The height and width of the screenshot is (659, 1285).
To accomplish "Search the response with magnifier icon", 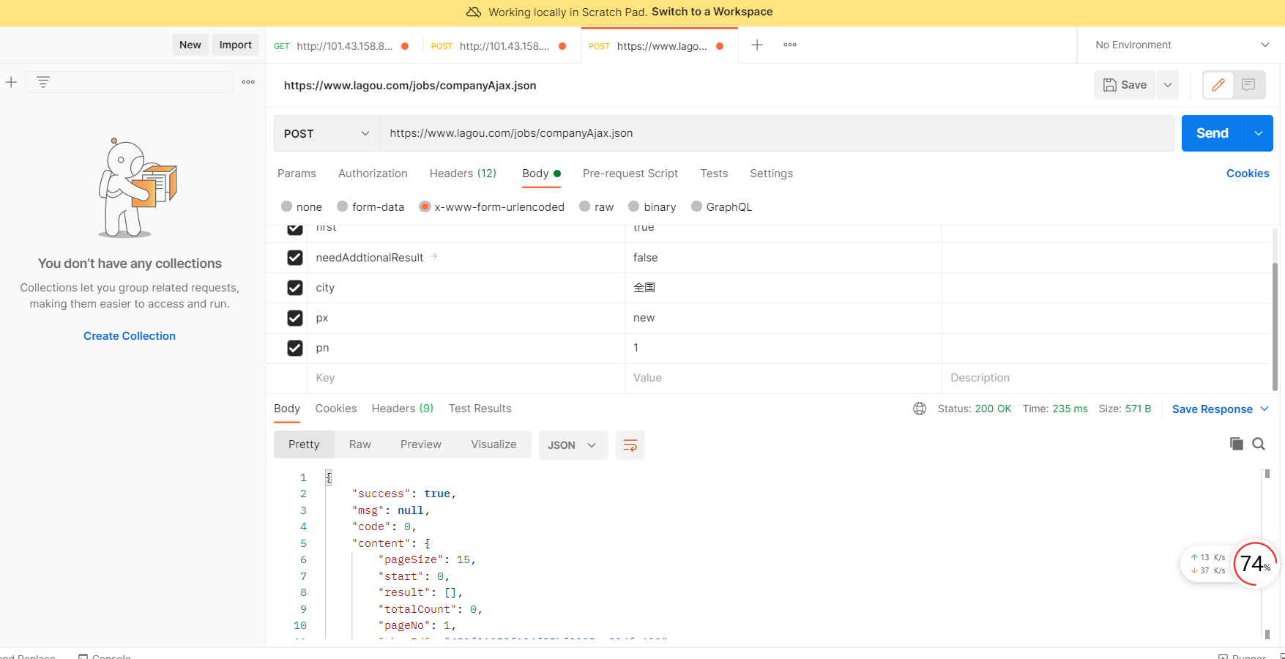I will coord(1259,444).
